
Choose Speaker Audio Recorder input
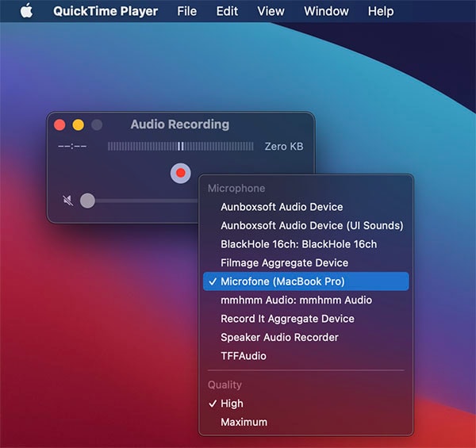[305, 337]
